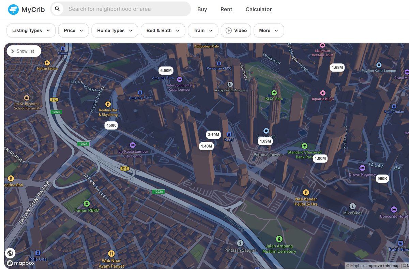
Task: Expand the Listing Types filter
Action: click(x=31, y=30)
